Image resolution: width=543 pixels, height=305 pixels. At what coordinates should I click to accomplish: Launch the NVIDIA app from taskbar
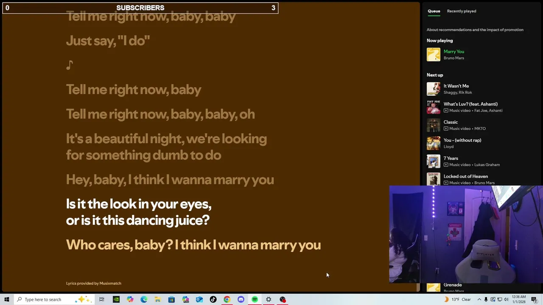(116, 299)
